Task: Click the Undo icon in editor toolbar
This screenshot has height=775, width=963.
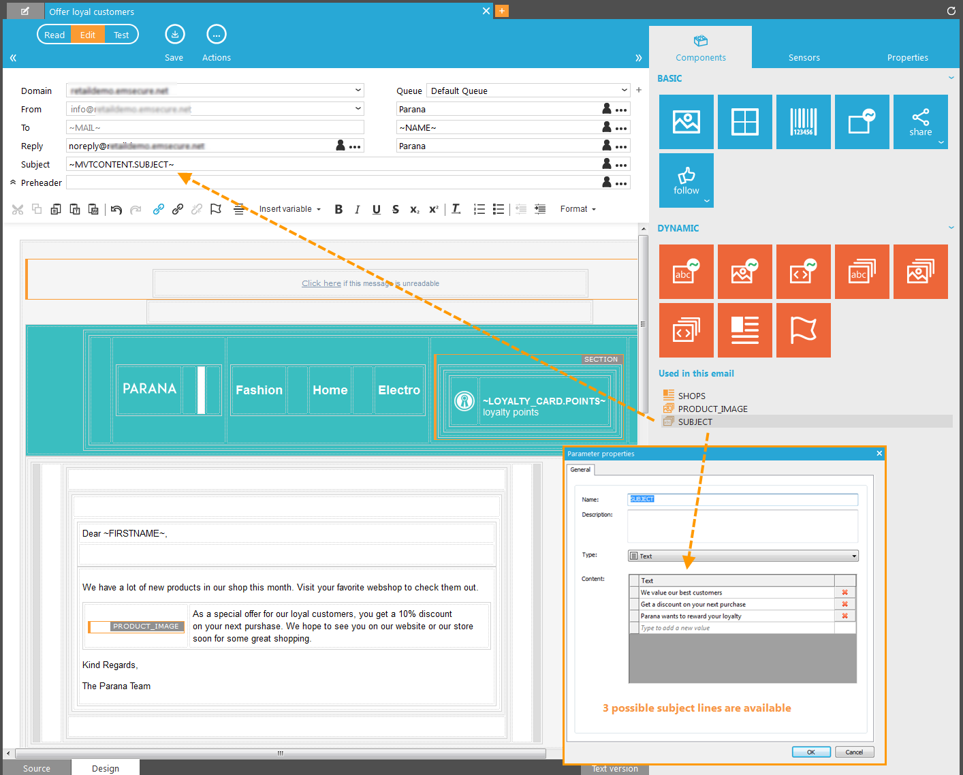Action: point(116,210)
